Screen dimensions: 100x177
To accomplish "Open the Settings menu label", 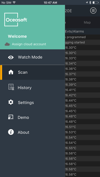I will [26, 102].
